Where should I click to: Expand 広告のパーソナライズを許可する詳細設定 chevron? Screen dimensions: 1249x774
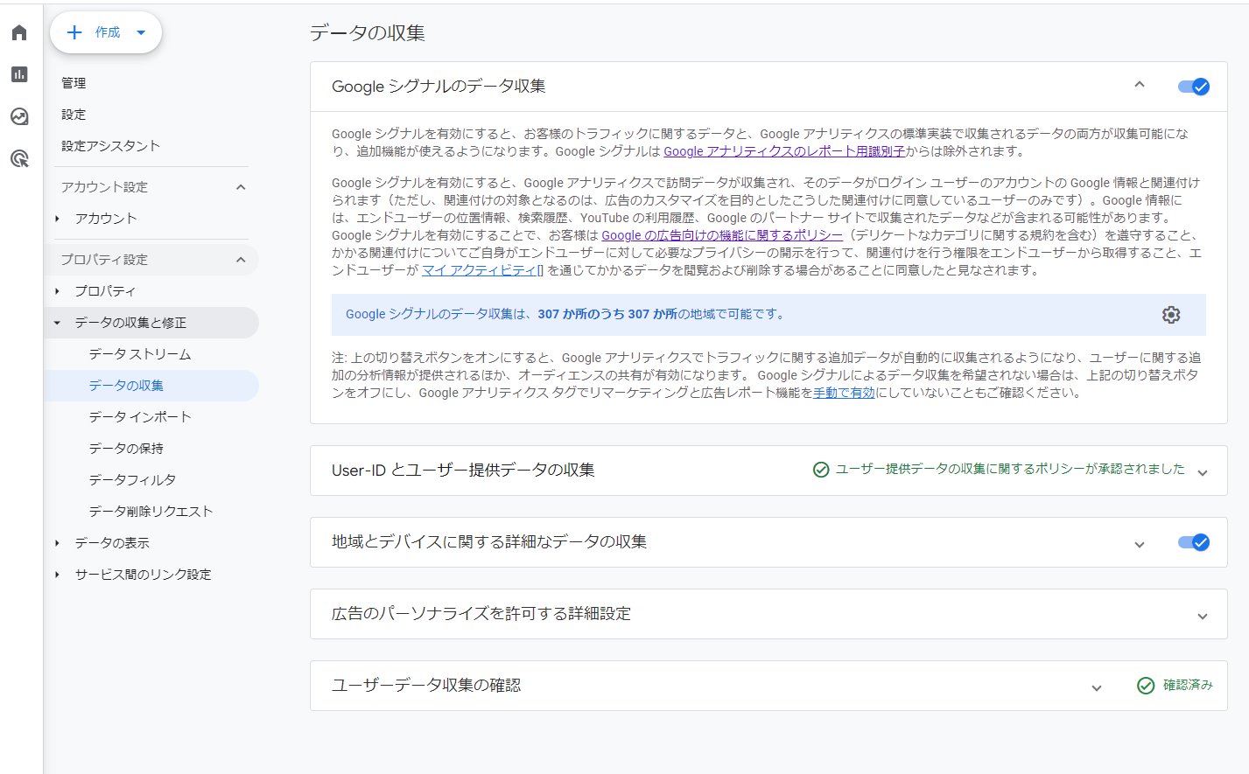point(1203,616)
